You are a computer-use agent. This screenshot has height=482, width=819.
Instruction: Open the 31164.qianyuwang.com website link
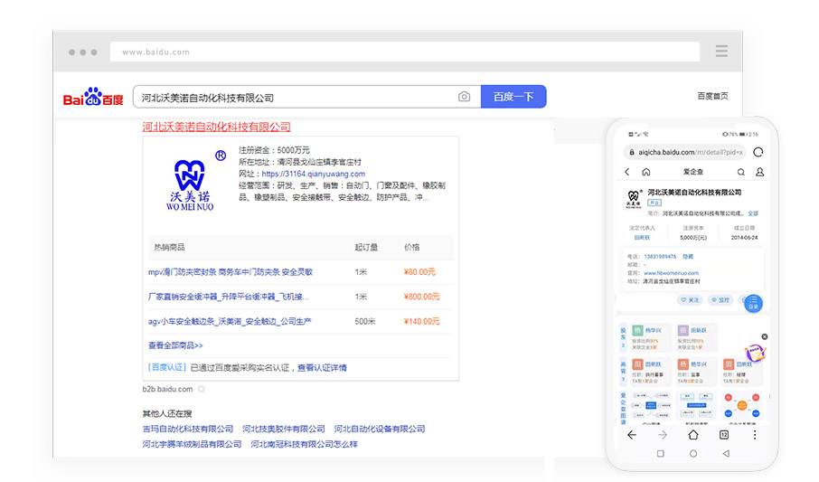pos(314,174)
